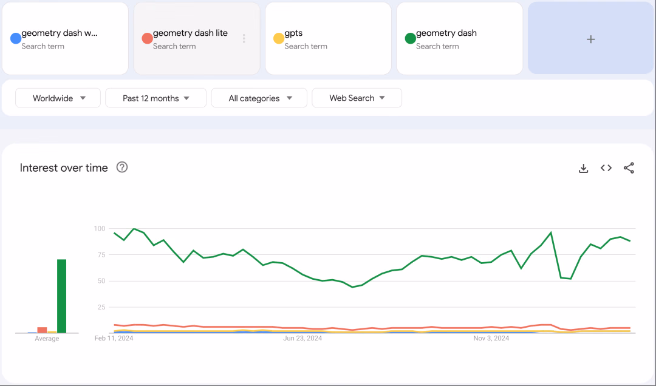Viewport: 656px width, 386px height.
Task: Open the embed code icon
Action: [606, 168]
